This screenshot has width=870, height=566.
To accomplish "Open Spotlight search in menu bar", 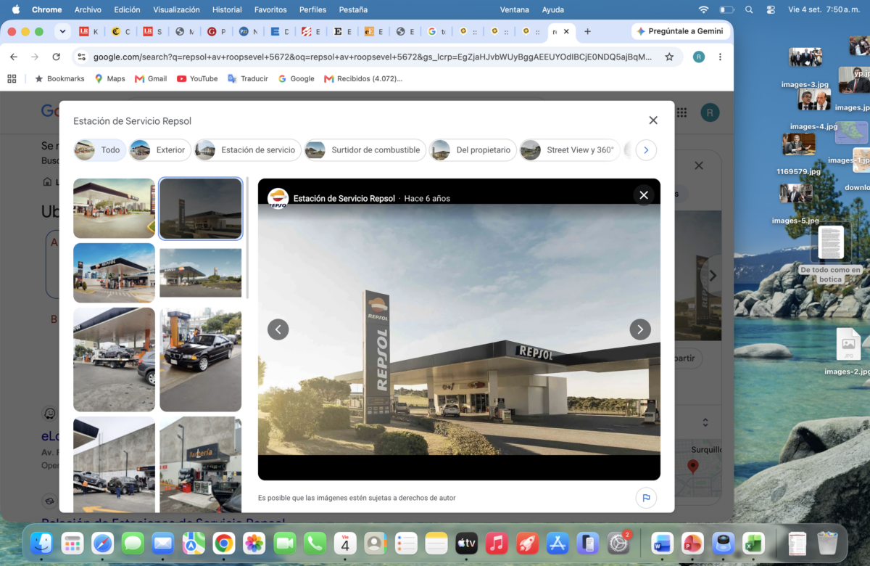I will pyautogui.click(x=749, y=9).
